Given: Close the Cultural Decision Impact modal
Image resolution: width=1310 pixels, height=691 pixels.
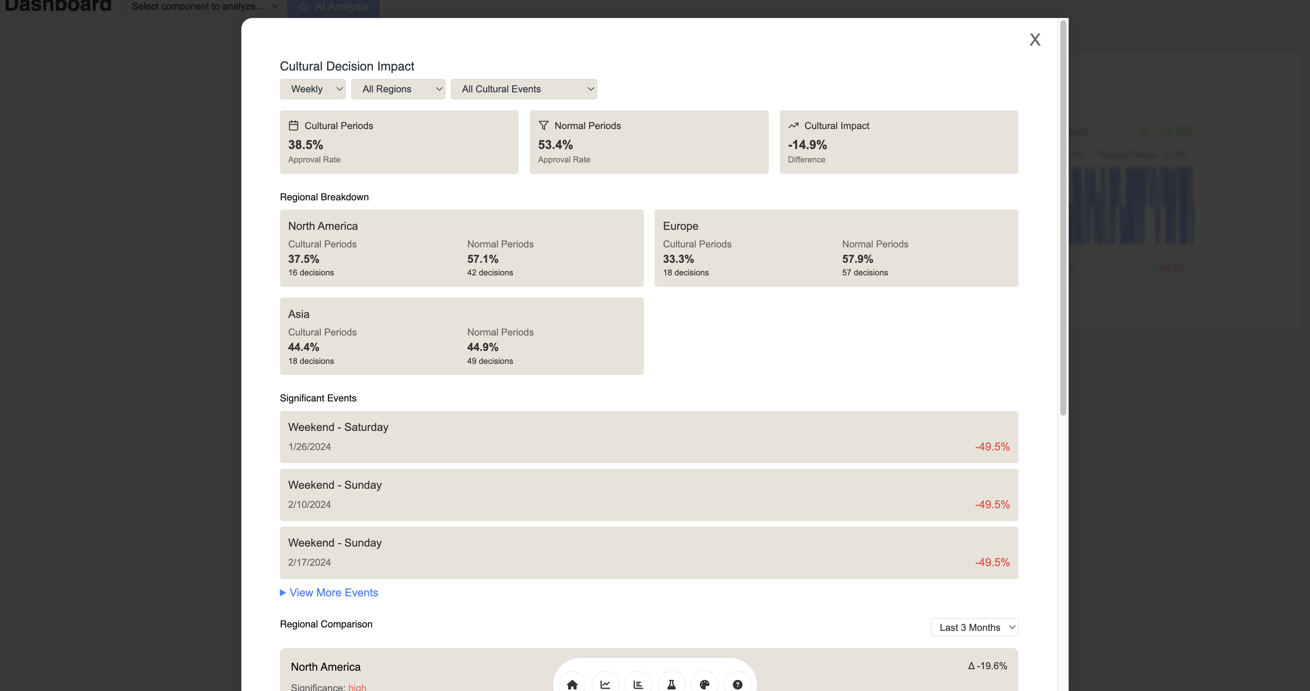Looking at the screenshot, I should (x=1035, y=40).
